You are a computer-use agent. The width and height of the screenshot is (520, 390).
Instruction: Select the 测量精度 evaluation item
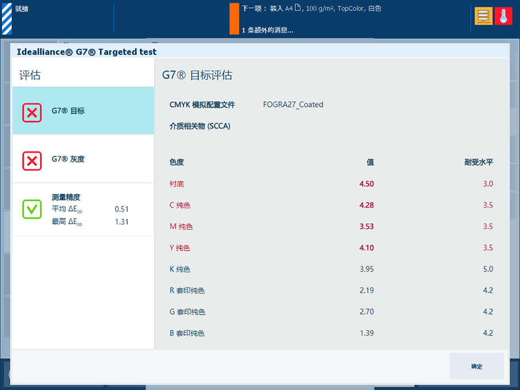(x=83, y=209)
